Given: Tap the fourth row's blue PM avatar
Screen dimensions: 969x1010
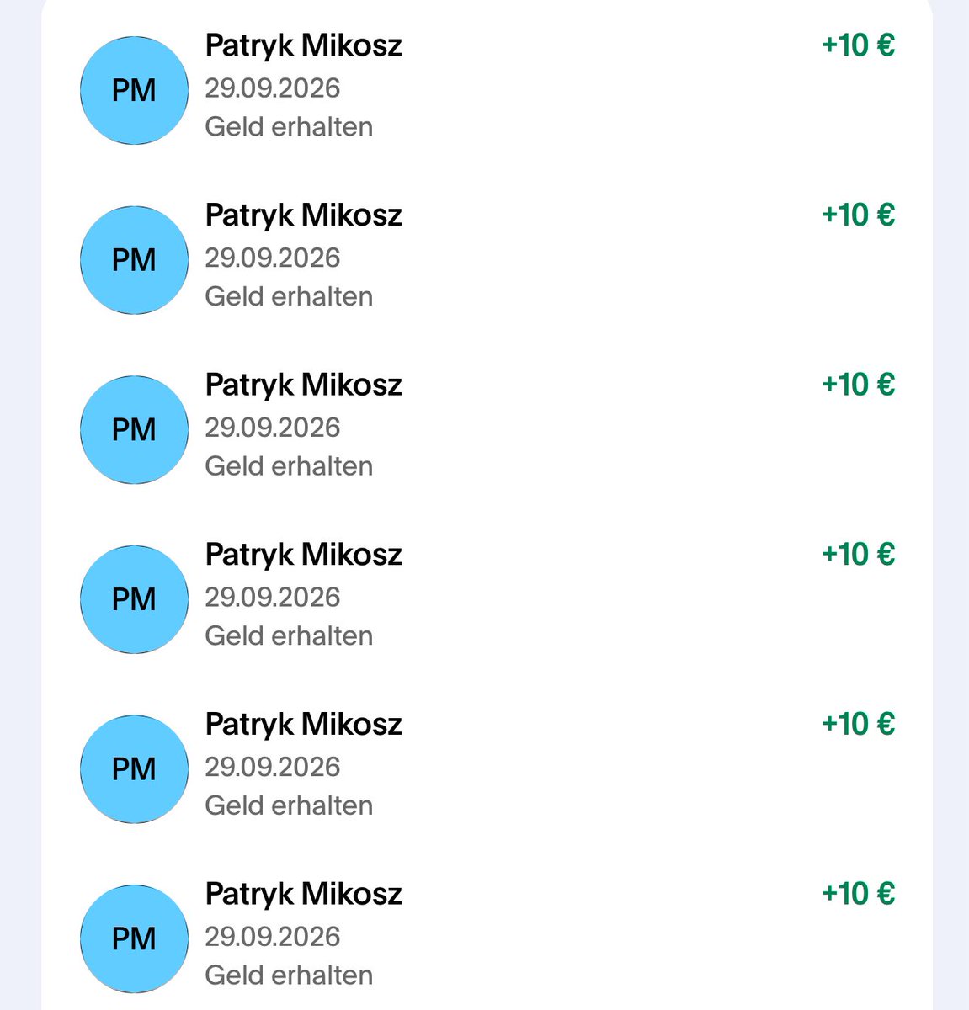Looking at the screenshot, I should pyautogui.click(x=134, y=599).
